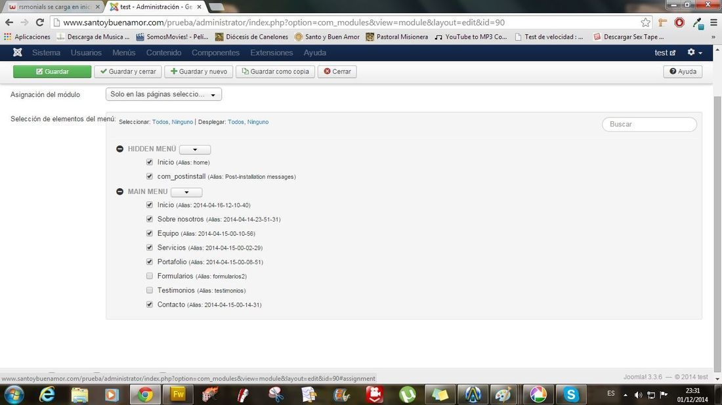Screen dimensions: 722x405
Task: Uncheck Portafolio checkbox
Action: coord(150,262)
